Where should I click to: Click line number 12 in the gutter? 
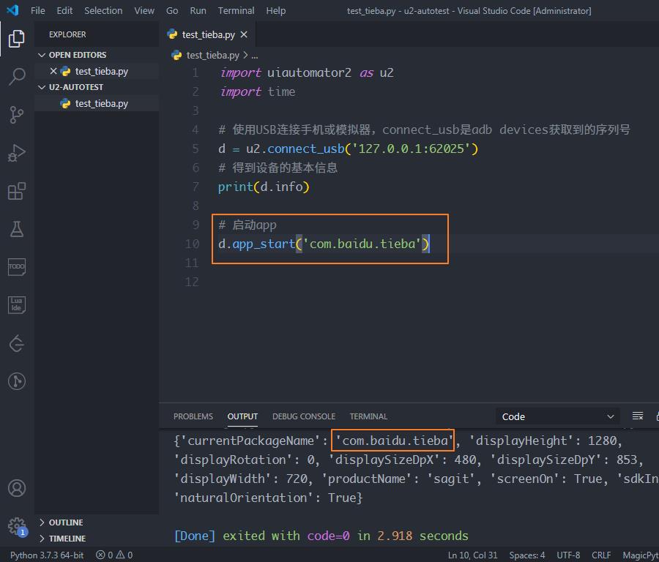(192, 282)
